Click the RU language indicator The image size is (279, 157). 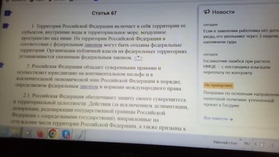247,143
